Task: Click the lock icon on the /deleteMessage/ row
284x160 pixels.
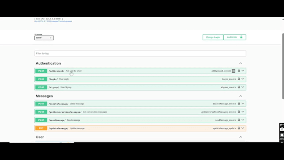Action: pyautogui.click(x=239, y=104)
